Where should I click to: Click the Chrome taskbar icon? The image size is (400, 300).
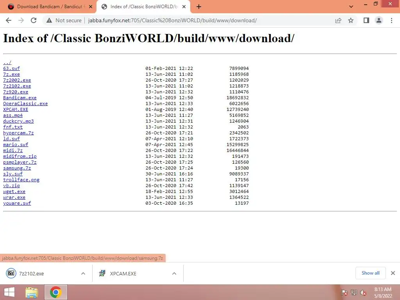[56, 292]
